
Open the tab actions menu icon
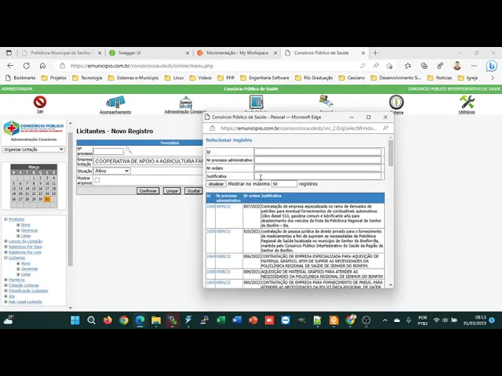(9, 52)
